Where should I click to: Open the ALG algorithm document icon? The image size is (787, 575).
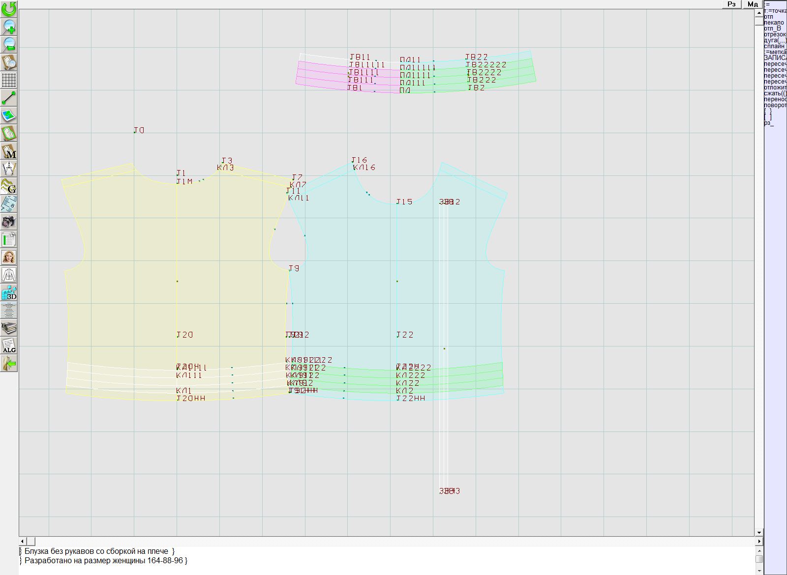(9, 345)
